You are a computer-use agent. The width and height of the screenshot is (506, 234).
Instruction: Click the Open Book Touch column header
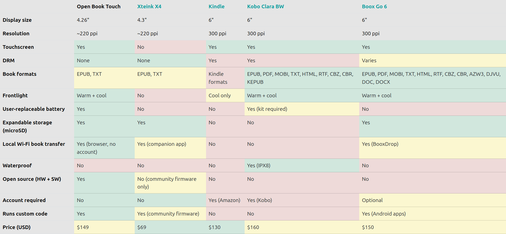[99, 6]
